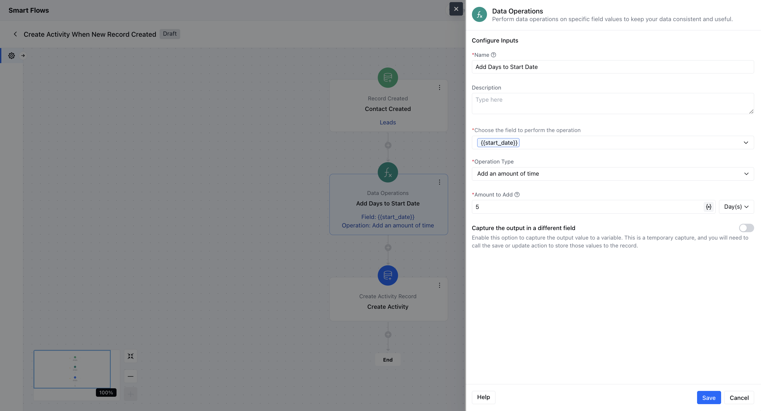Open the flow settings gear icon

[12, 55]
